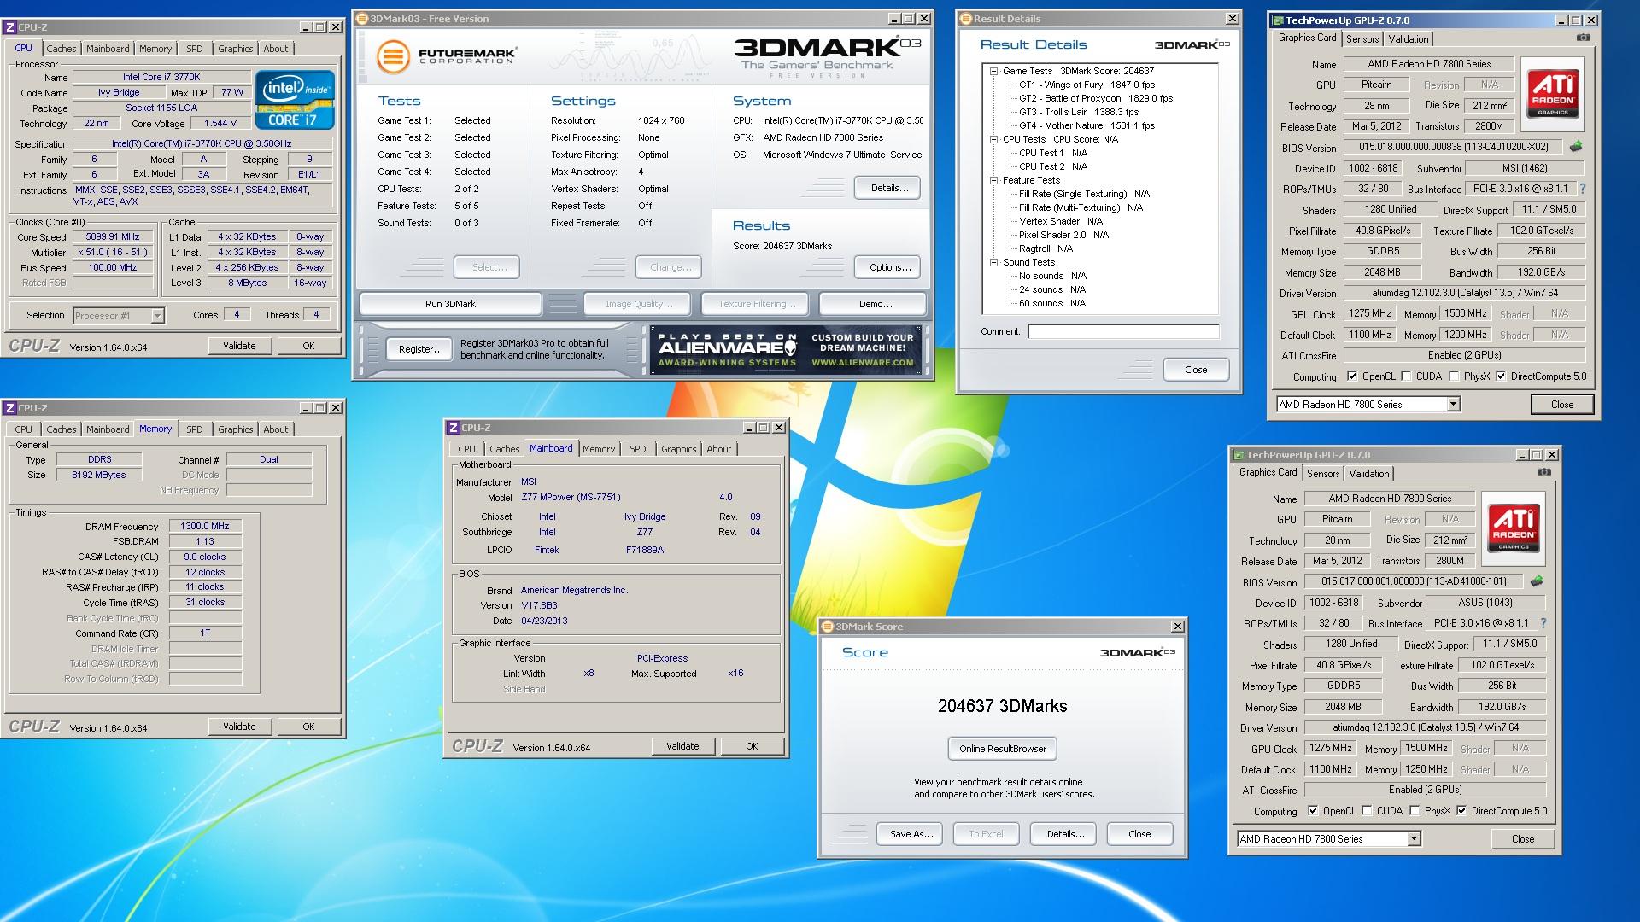Toggle OpenCL checkbox in top GPU-Z window
The height and width of the screenshot is (922, 1640).
(1352, 376)
